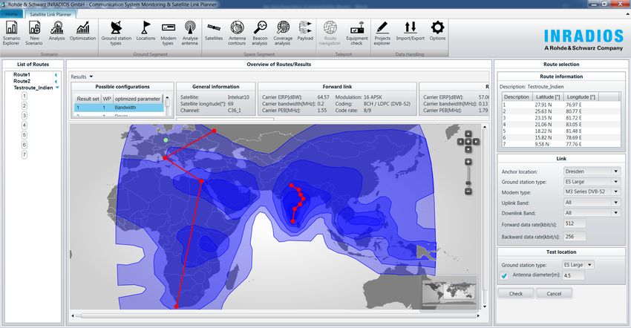
Task: Pan the map left
Action: coord(460,142)
